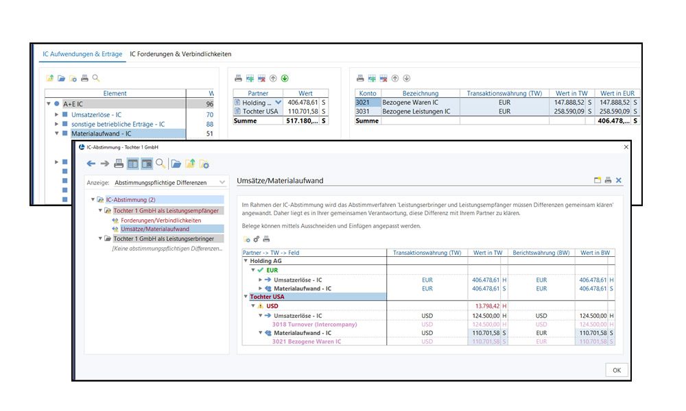Click folder-with-gear icon in dialog toolbar

204,164
